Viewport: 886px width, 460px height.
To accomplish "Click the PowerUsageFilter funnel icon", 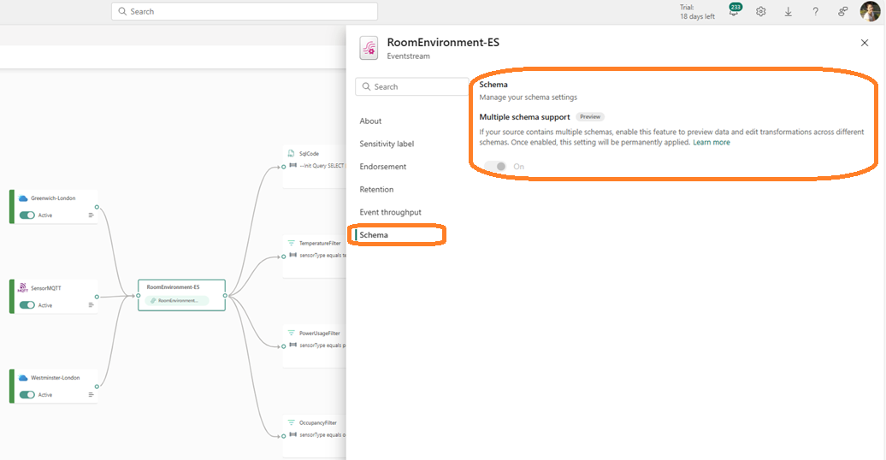I will click(x=291, y=333).
